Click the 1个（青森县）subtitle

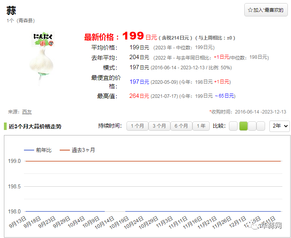tap(20, 20)
